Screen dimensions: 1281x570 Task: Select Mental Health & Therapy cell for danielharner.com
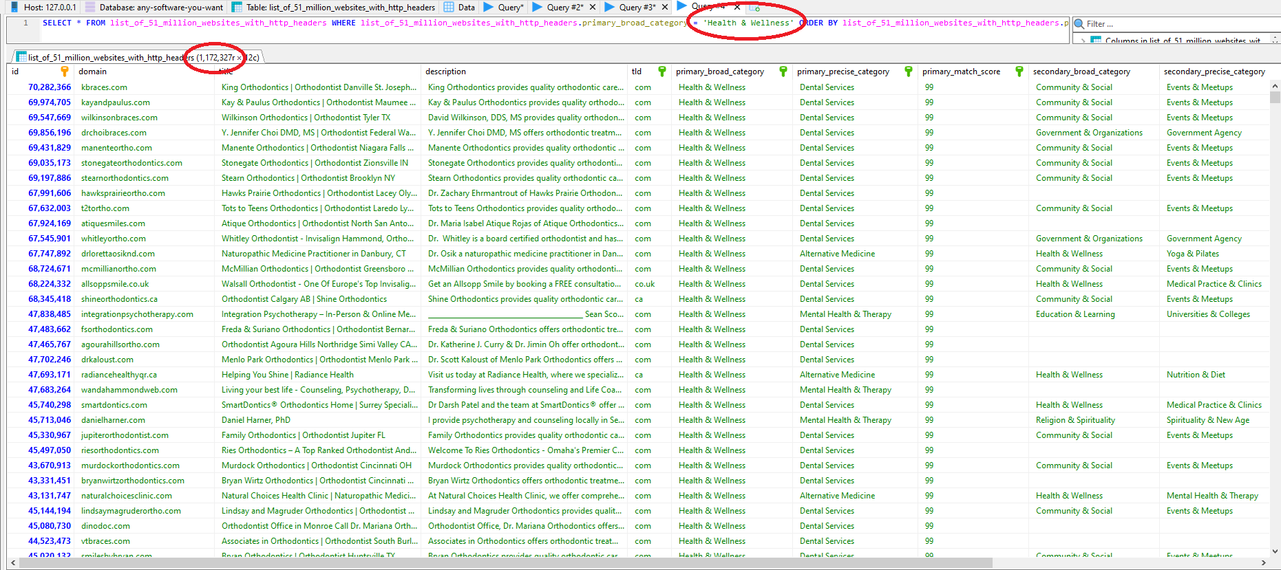click(855, 420)
